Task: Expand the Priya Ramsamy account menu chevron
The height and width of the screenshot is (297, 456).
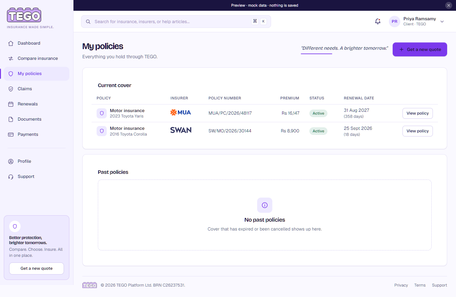Action: (x=442, y=22)
